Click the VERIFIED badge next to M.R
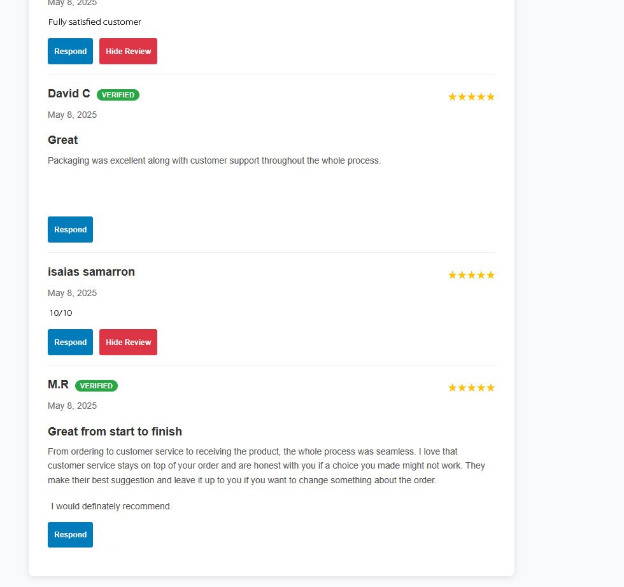 (96, 386)
